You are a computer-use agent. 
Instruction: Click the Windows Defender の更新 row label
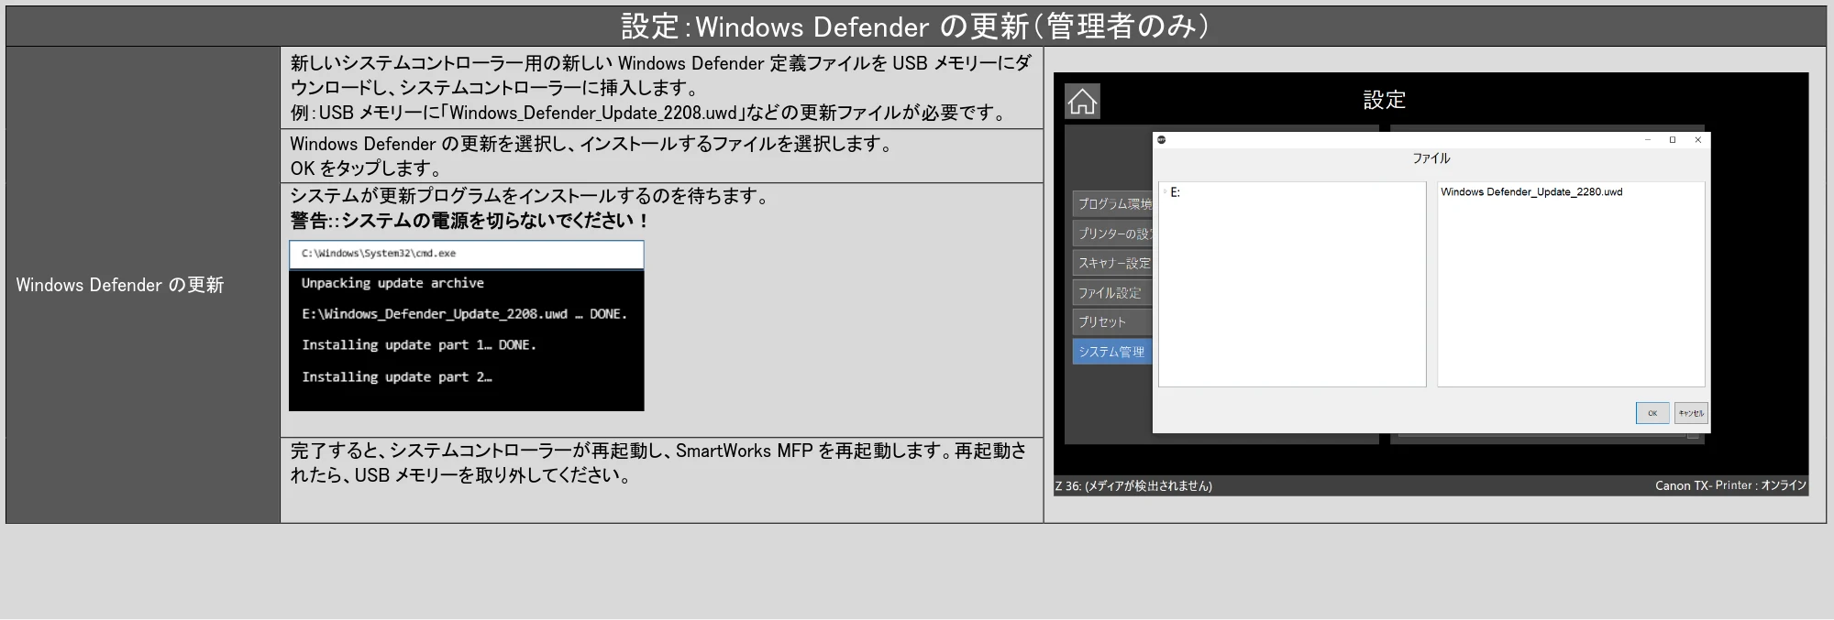point(120,285)
